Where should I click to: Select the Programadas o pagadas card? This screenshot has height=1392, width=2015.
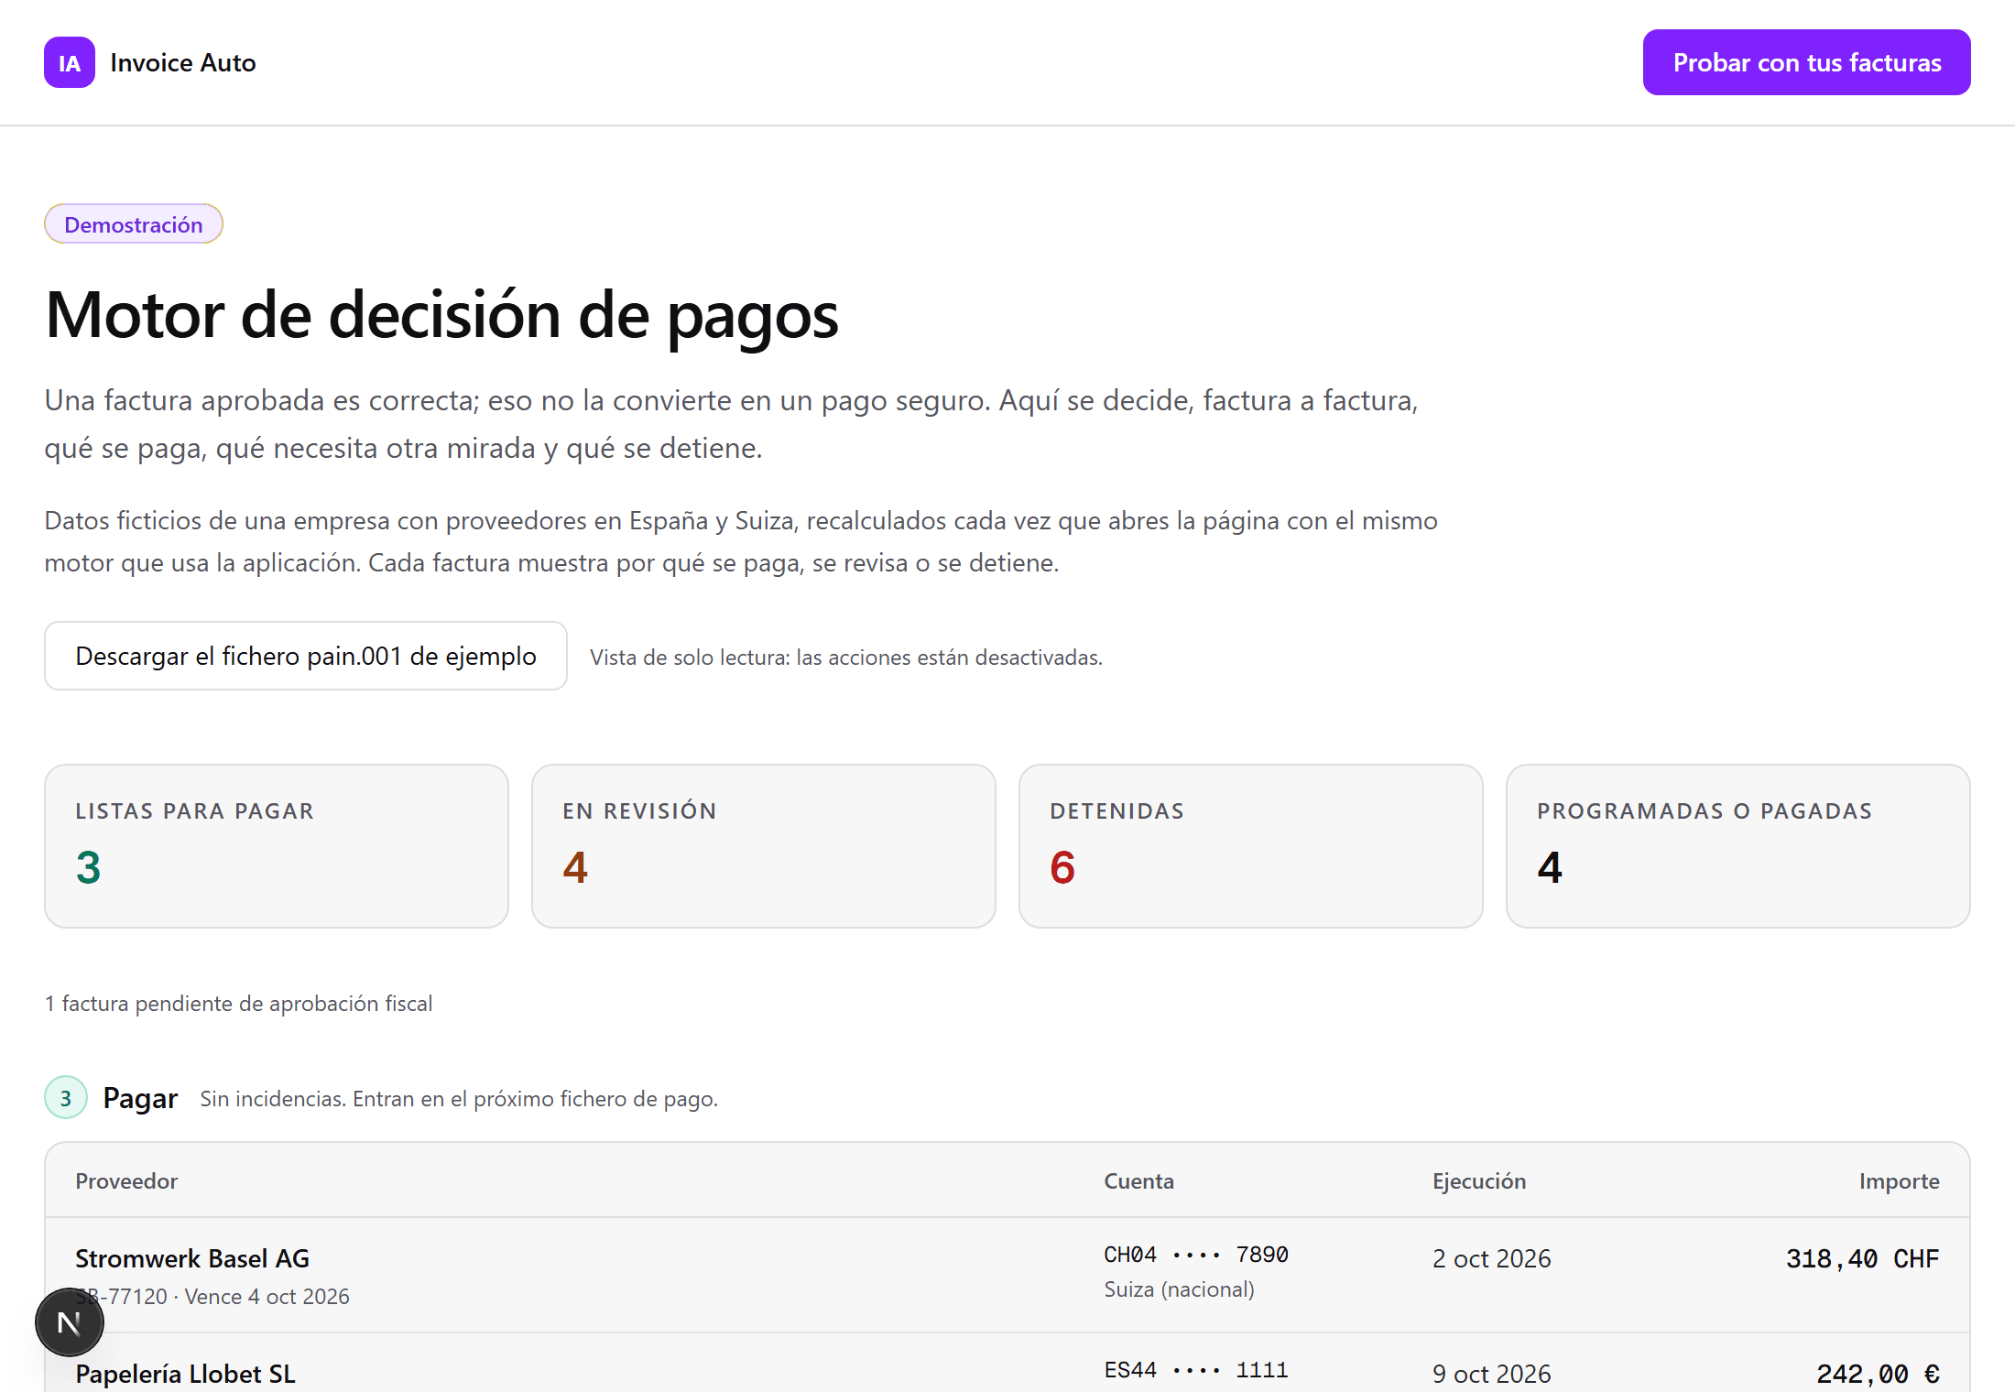(x=1738, y=846)
